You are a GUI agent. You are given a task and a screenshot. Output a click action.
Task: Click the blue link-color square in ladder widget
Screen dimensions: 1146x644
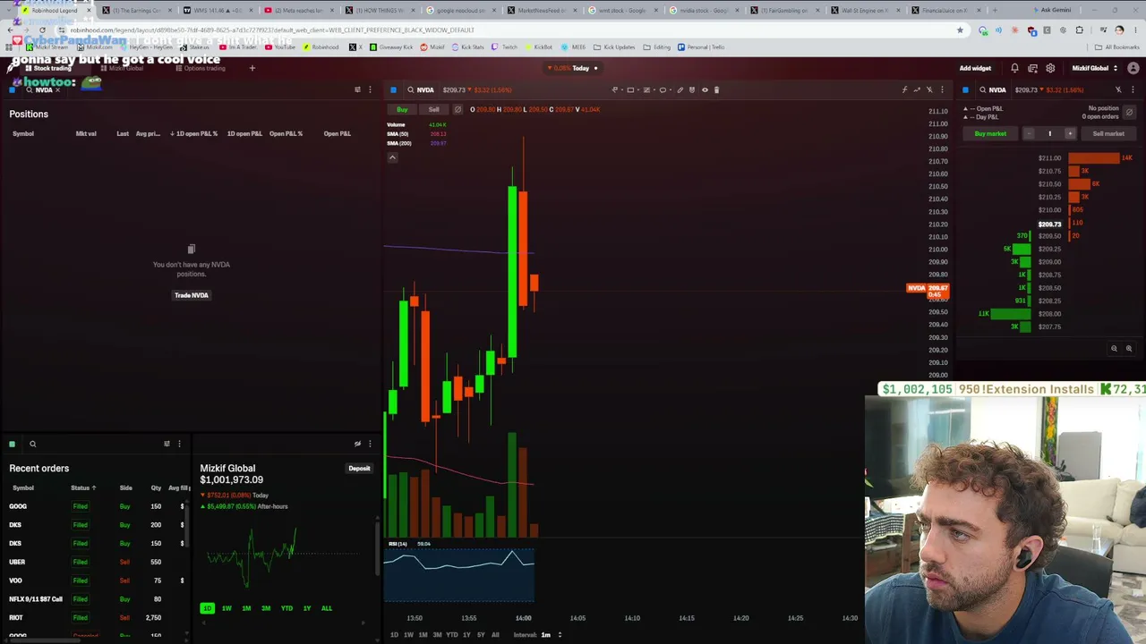click(x=965, y=89)
